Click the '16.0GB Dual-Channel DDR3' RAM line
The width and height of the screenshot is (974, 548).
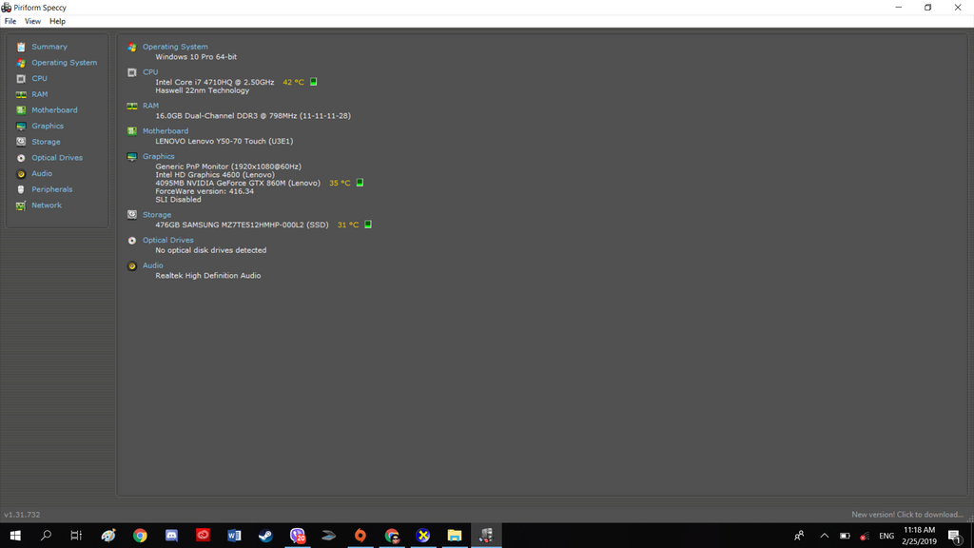(x=253, y=115)
